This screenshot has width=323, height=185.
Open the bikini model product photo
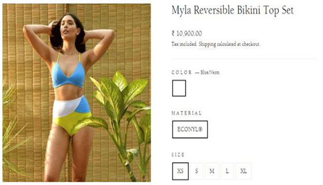pyautogui.click(x=77, y=93)
